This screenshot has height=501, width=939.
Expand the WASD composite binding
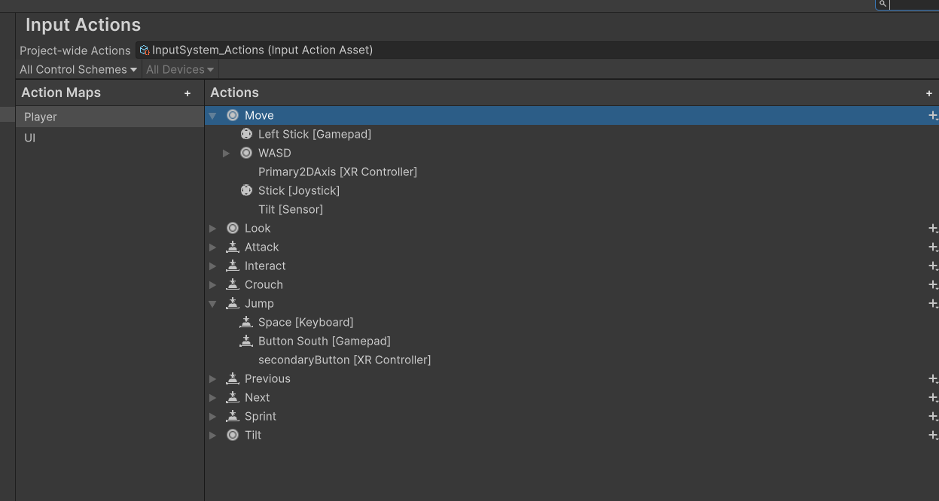[226, 153]
